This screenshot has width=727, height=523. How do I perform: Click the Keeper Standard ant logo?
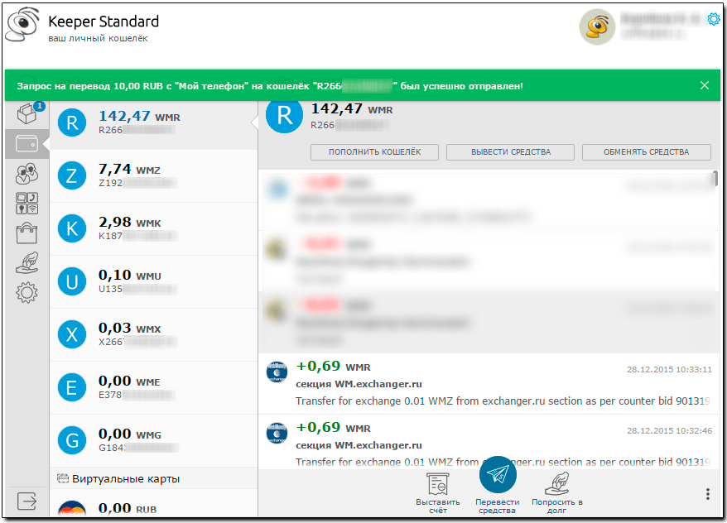click(x=22, y=25)
